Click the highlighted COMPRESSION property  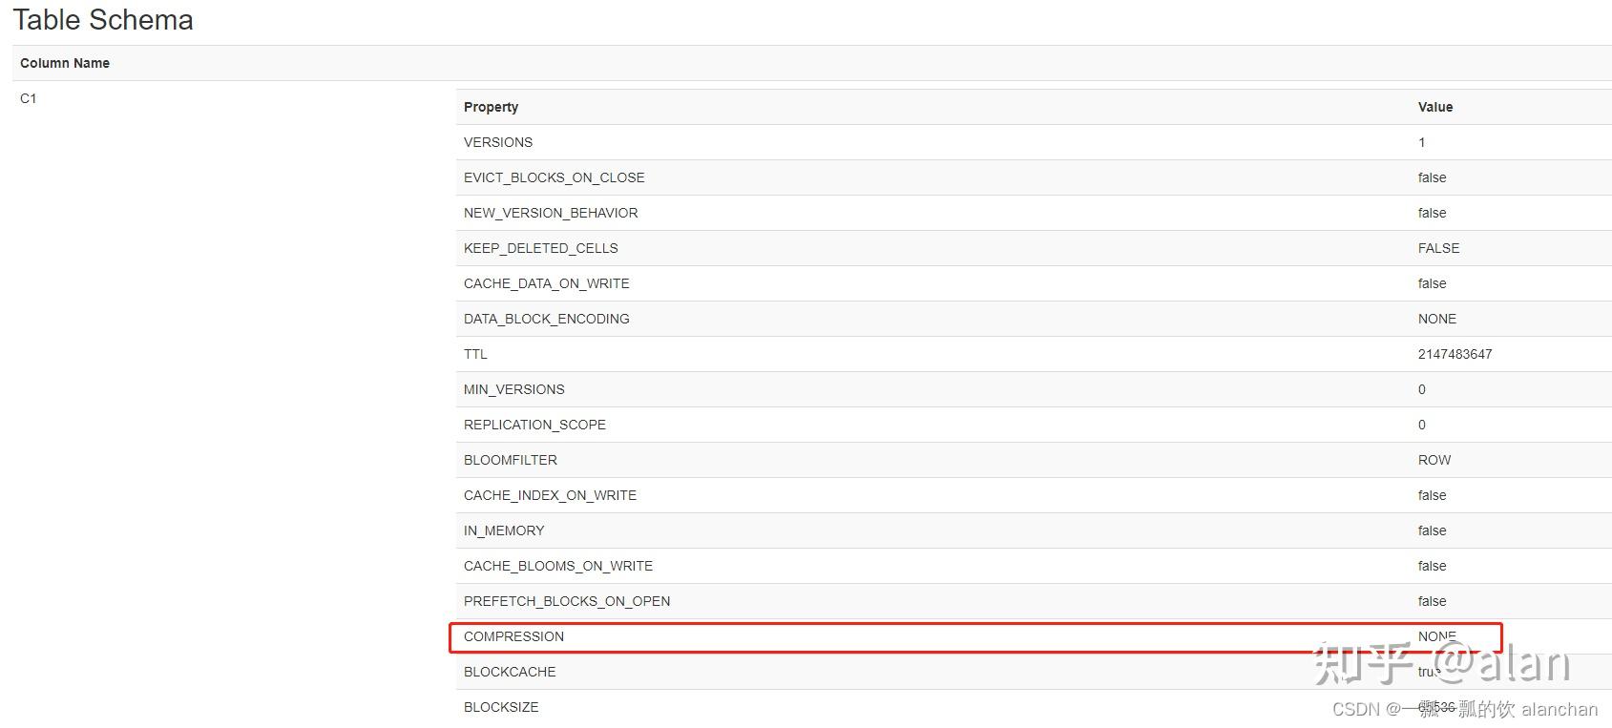point(513,636)
